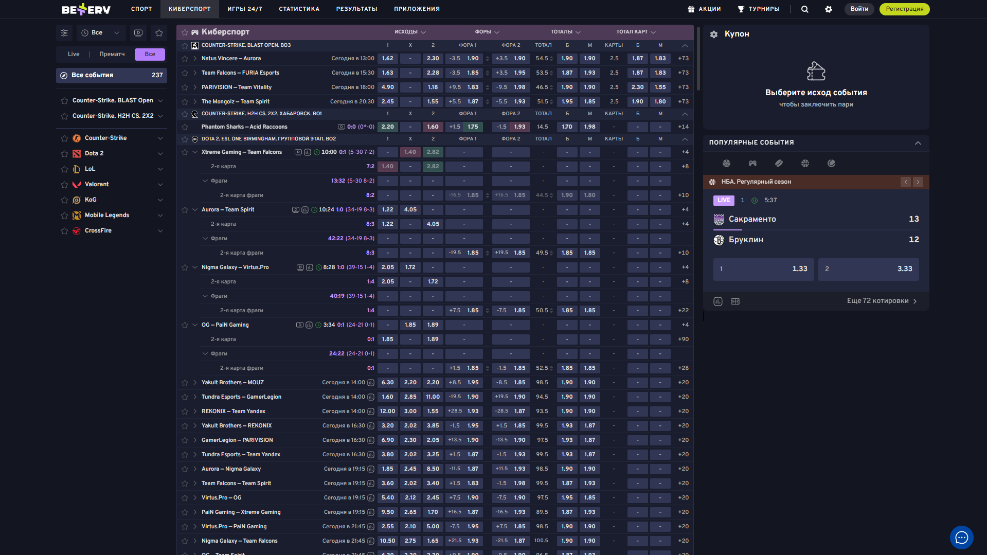Show events with video stream icon
The image size is (987, 555).
138,33
